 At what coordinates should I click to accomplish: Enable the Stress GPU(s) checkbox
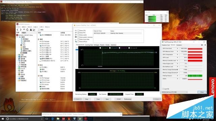[78, 41]
